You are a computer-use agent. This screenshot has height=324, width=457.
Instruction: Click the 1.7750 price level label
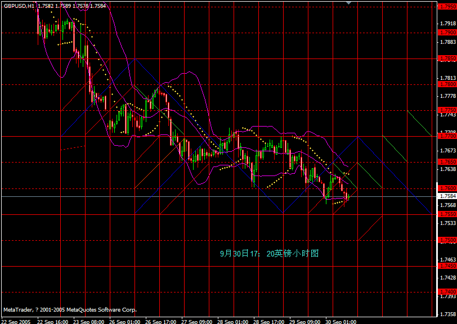point(447,110)
